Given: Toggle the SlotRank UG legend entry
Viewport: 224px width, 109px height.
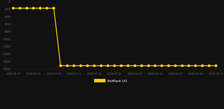Looking at the screenshot, I should pos(110,81).
